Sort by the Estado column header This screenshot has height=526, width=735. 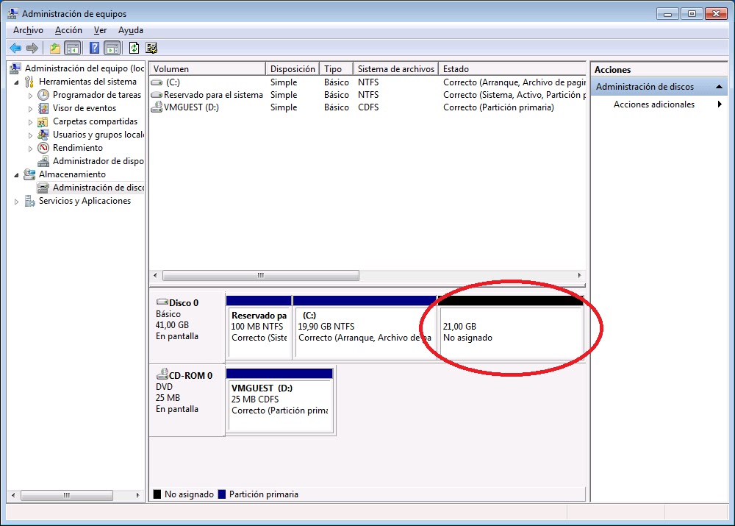pos(512,69)
